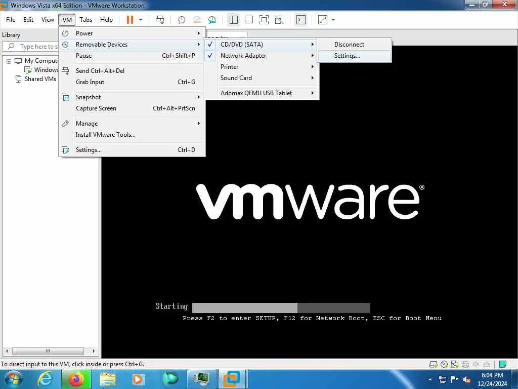The height and width of the screenshot is (389, 518).
Task: Click the Unity mode toolbar icon
Action: click(279, 20)
